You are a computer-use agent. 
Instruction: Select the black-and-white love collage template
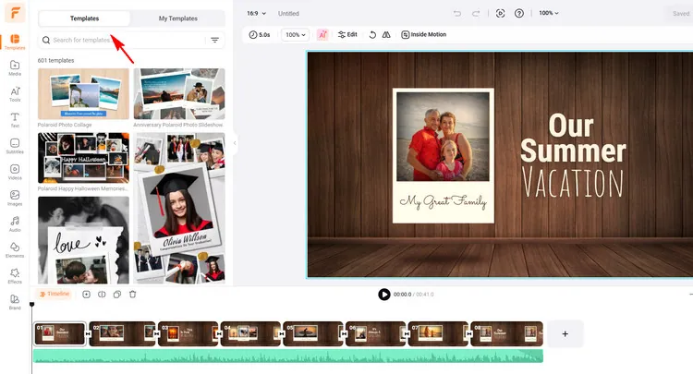pyautogui.click(x=83, y=240)
